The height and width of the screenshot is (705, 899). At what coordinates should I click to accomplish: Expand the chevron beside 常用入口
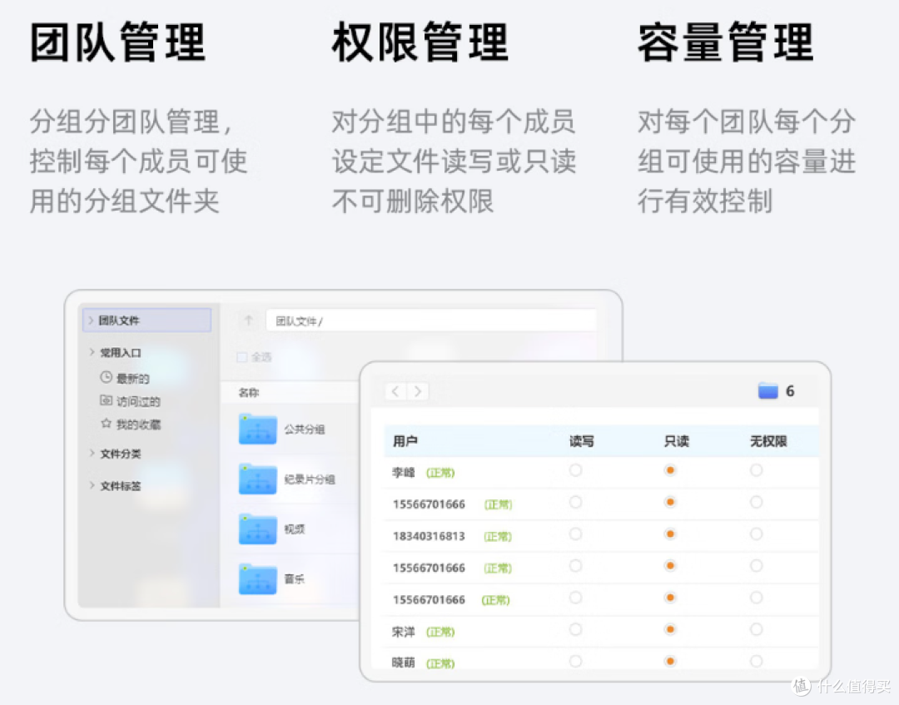(x=92, y=352)
